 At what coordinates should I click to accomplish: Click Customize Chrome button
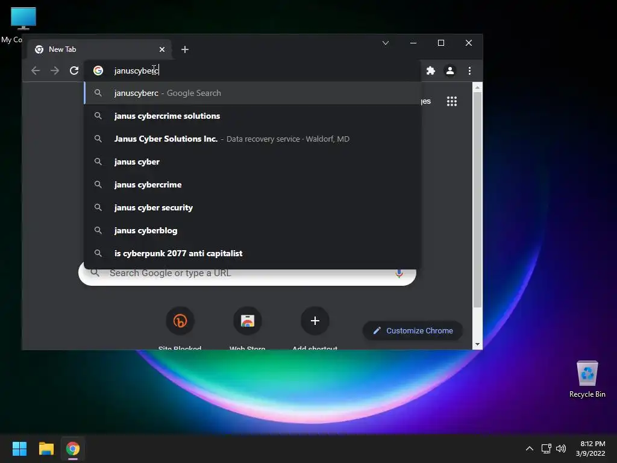[412, 331]
